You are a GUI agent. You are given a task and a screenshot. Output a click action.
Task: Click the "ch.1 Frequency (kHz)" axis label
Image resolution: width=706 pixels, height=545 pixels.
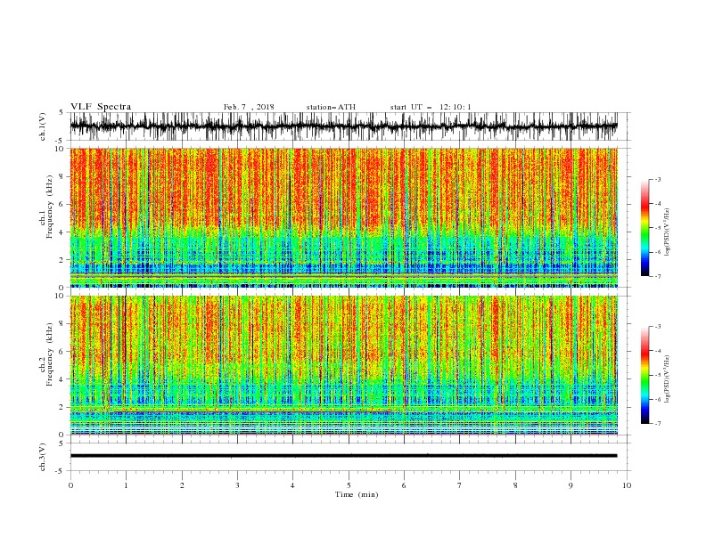(x=45, y=207)
